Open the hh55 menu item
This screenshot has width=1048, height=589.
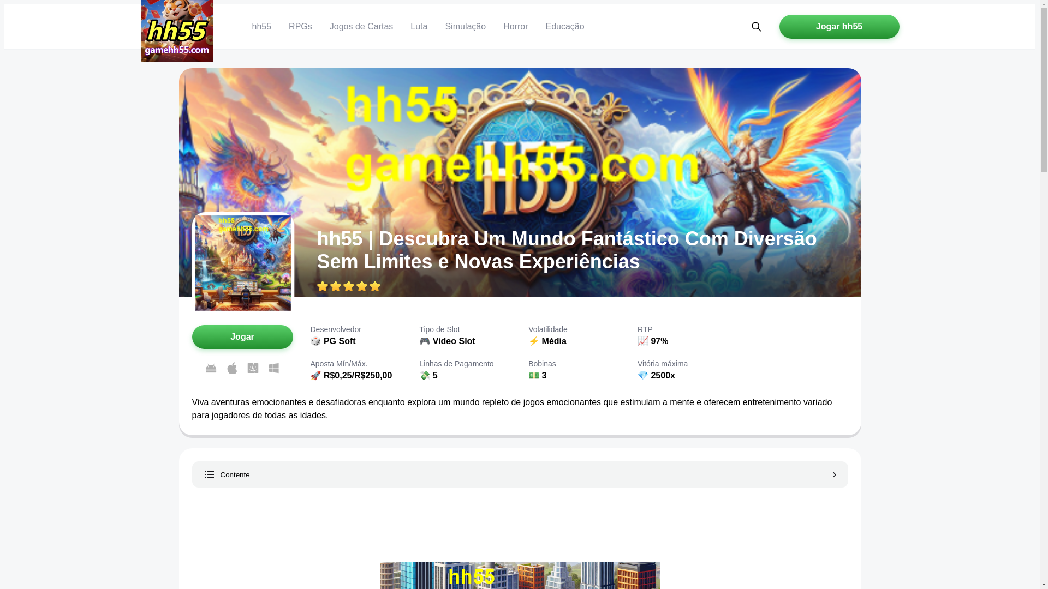261,27
